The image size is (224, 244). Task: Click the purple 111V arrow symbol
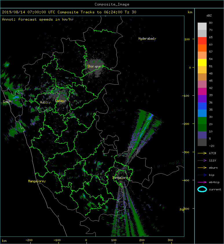pos(202,161)
